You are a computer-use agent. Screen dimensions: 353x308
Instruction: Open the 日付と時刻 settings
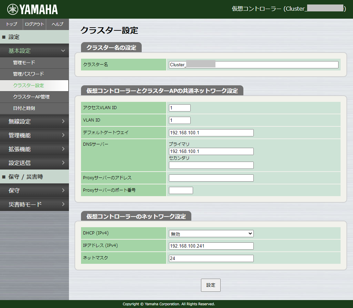coord(34,109)
